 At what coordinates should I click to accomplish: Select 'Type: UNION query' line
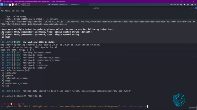[16, 16]
